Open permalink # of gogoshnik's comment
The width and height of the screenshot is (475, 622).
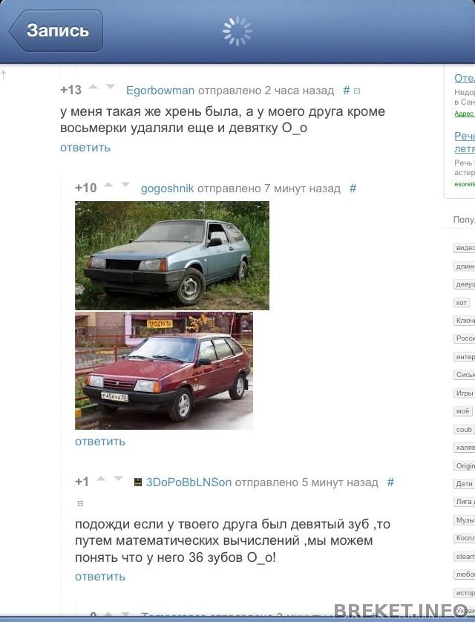pyautogui.click(x=353, y=189)
